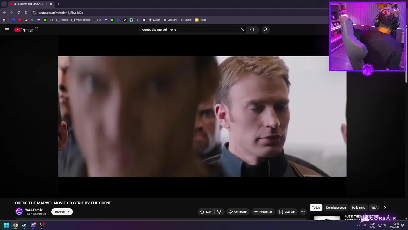This screenshot has height=230, width=408.
Task: View site information icon in address bar
Action: pyautogui.click(x=34, y=13)
